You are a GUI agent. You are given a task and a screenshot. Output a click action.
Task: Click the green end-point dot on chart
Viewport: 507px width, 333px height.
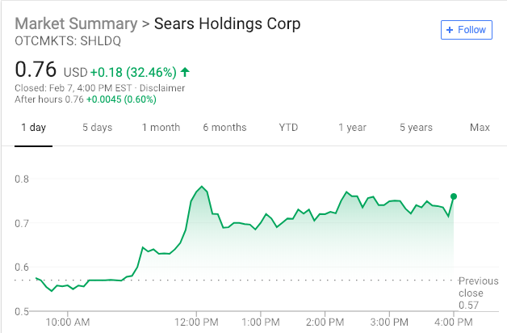point(454,196)
